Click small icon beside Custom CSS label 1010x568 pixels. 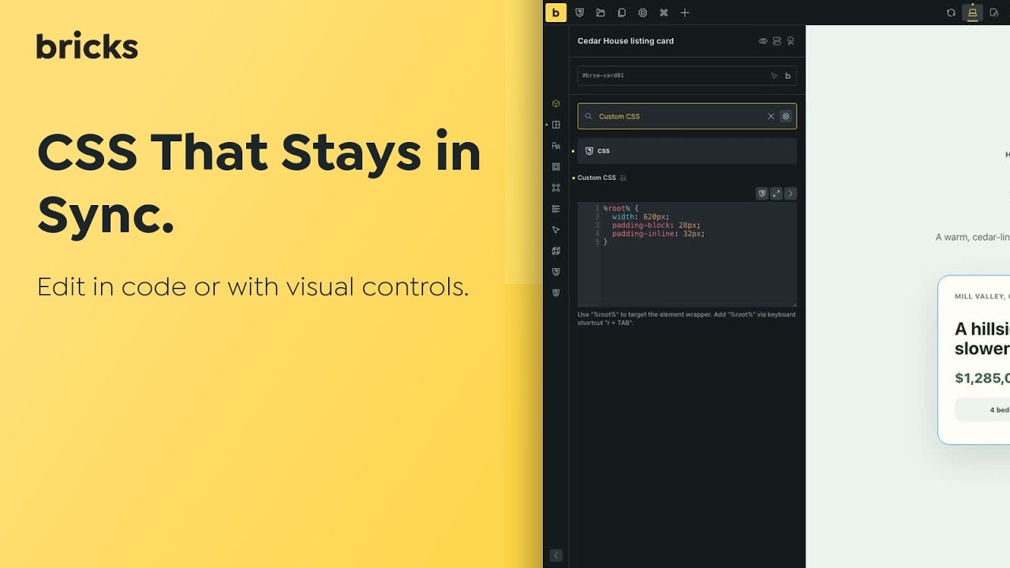[623, 177]
